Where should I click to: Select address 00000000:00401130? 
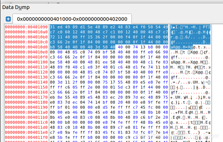click(27, 77)
